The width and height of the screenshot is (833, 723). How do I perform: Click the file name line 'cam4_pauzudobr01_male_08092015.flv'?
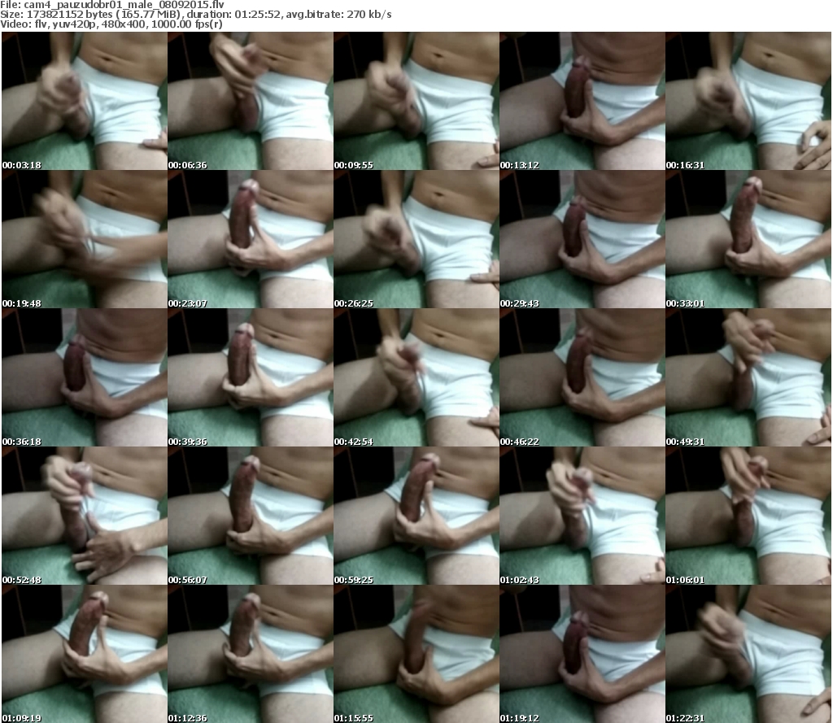112,5
